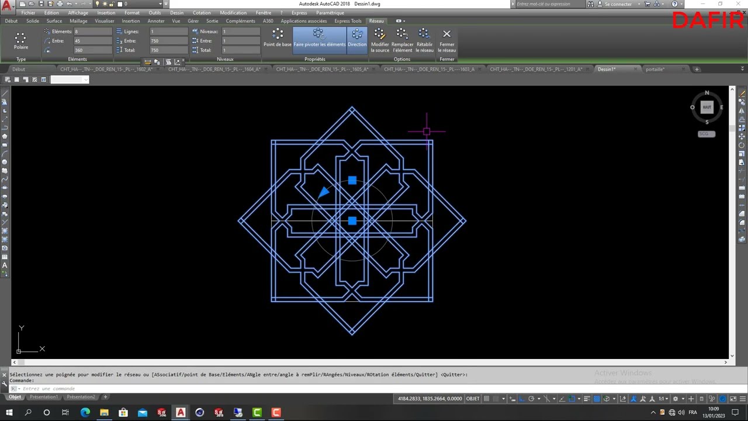Screen dimensions: 748x421
Task: Add a new drawing tab with plus
Action: click(x=697, y=69)
